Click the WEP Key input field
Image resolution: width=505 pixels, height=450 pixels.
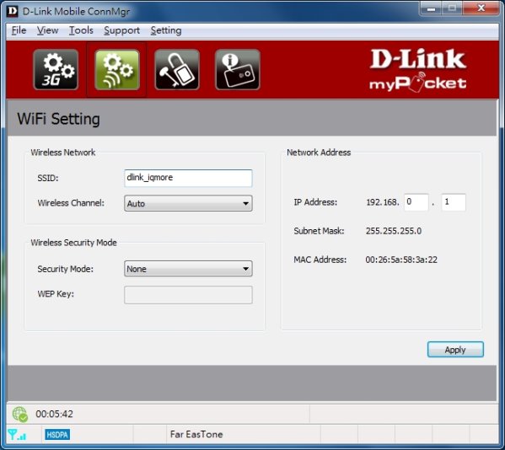188,295
